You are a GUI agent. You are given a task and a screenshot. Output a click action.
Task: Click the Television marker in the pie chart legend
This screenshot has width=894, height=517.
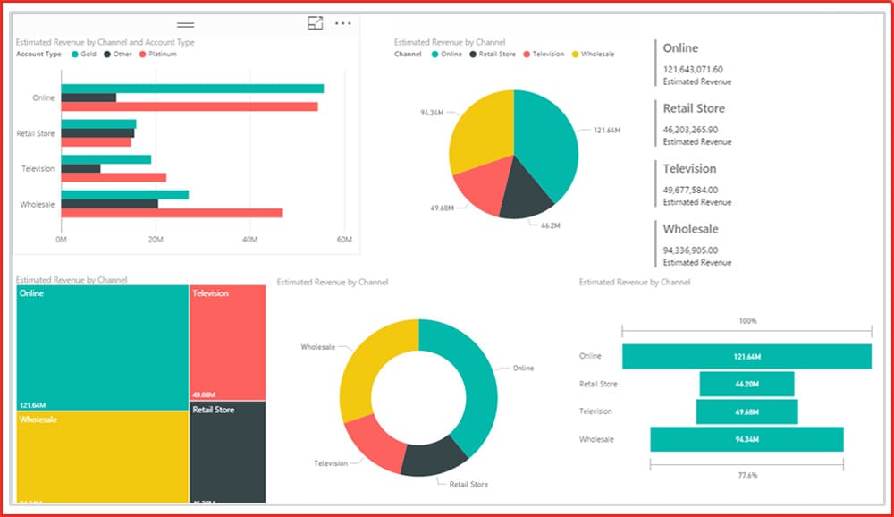tap(527, 55)
